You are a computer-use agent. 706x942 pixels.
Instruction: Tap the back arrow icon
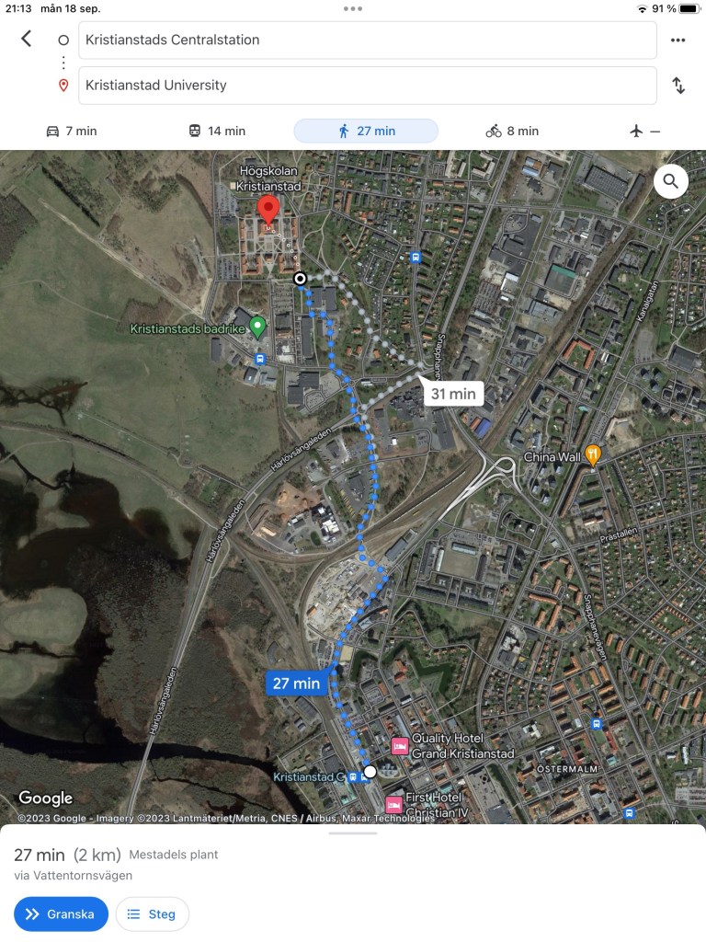click(26, 39)
